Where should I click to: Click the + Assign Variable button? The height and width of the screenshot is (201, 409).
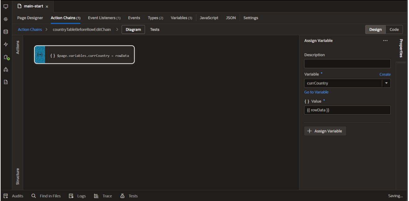click(x=325, y=131)
